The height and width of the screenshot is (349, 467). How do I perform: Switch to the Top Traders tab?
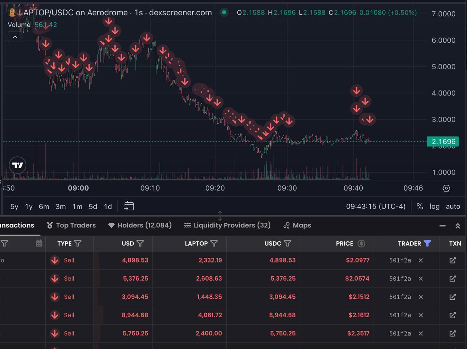tap(72, 225)
